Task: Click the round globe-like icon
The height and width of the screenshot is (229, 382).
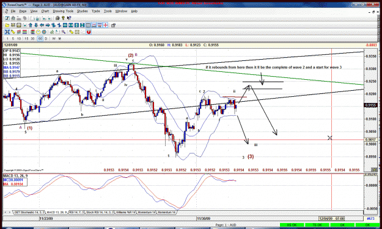Action: [x=44, y=32]
